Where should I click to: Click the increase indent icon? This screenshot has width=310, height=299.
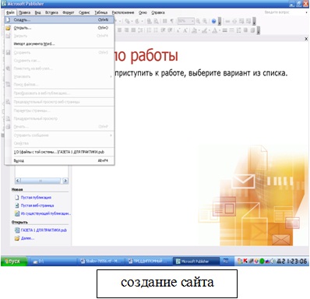pyautogui.click(x=170, y=30)
